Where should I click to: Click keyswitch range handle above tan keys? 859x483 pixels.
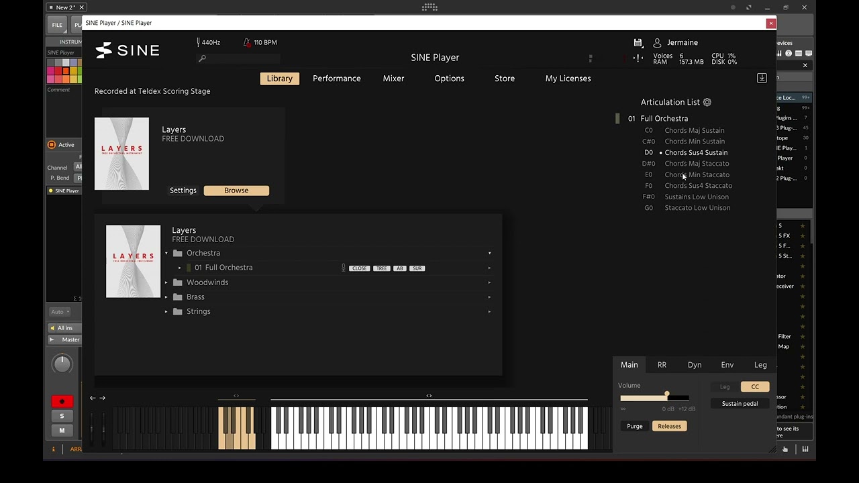tap(236, 396)
